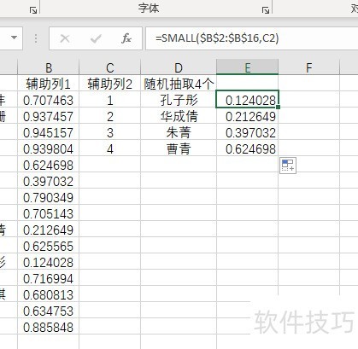Open dialog launcher left of Font group

(33, 10)
